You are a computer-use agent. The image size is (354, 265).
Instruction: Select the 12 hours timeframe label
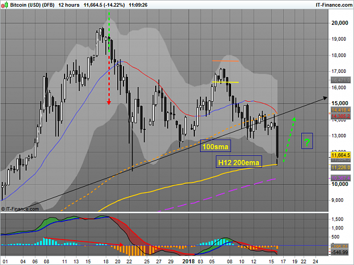point(69,5)
